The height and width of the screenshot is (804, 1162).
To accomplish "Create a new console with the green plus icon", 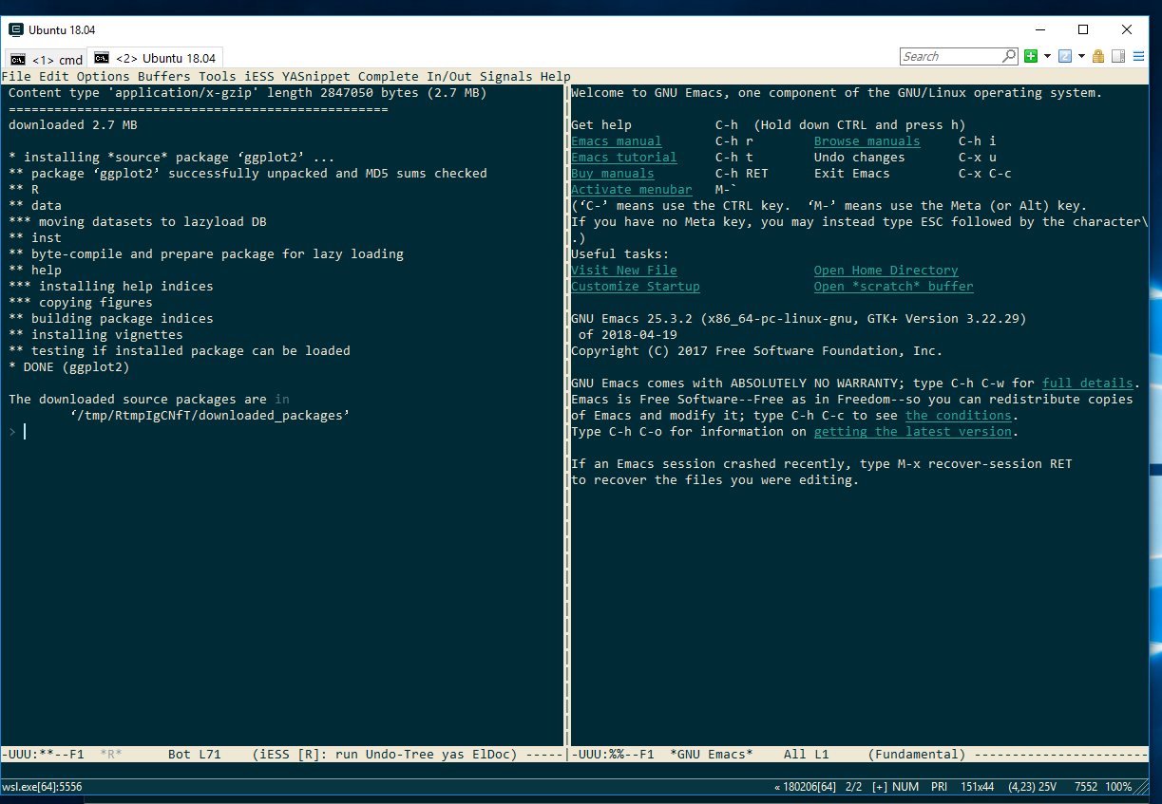I will tap(1030, 56).
